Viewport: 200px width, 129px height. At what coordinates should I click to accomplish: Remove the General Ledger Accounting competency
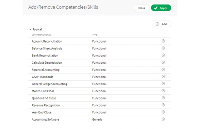[163, 84]
